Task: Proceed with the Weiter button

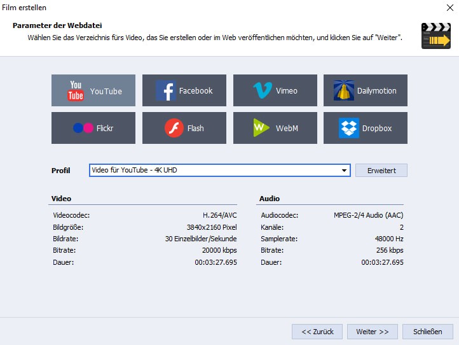Action: tap(373, 332)
